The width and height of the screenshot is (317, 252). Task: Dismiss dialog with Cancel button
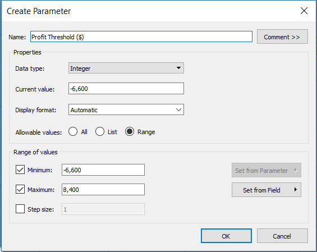coord(282,236)
